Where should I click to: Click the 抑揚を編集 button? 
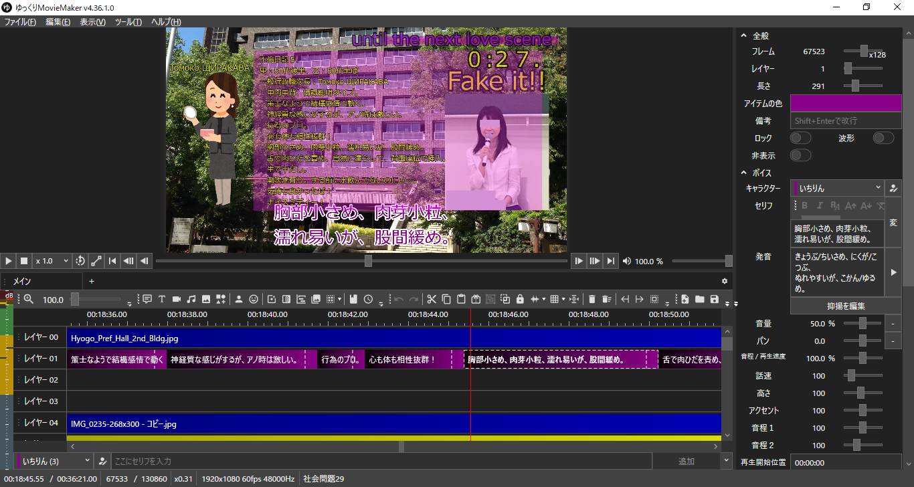click(846, 306)
